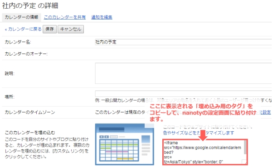Click inside the iframe embed code box
Screen dimensions: 272x167
coord(204,152)
